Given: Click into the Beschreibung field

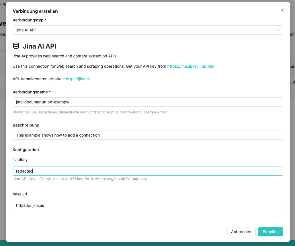Looking at the screenshot, I should click(x=148, y=135).
